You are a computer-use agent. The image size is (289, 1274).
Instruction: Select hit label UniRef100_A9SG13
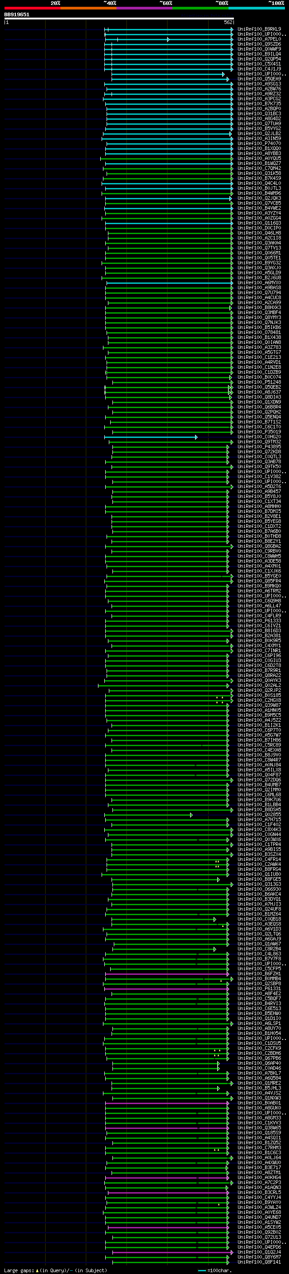(x=259, y=84)
